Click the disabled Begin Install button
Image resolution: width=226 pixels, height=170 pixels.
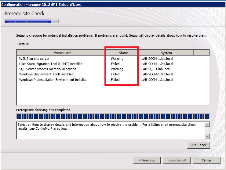pos(177,160)
